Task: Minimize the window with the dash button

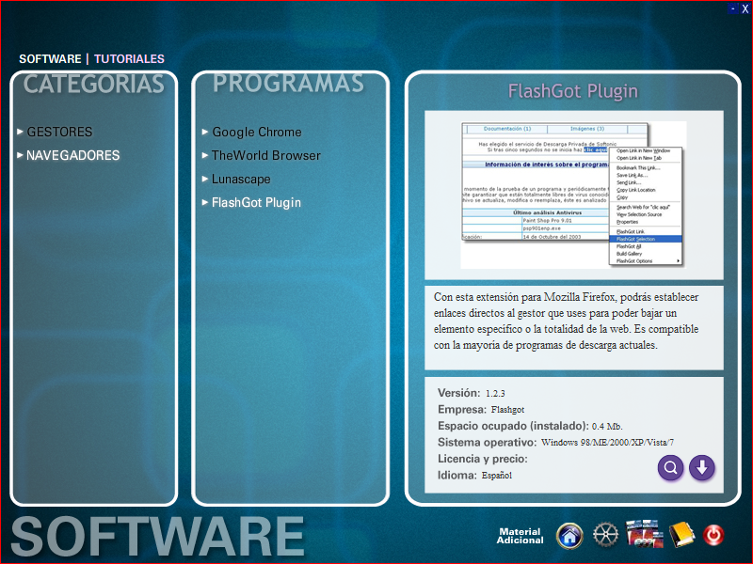Action: (x=733, y=8)
